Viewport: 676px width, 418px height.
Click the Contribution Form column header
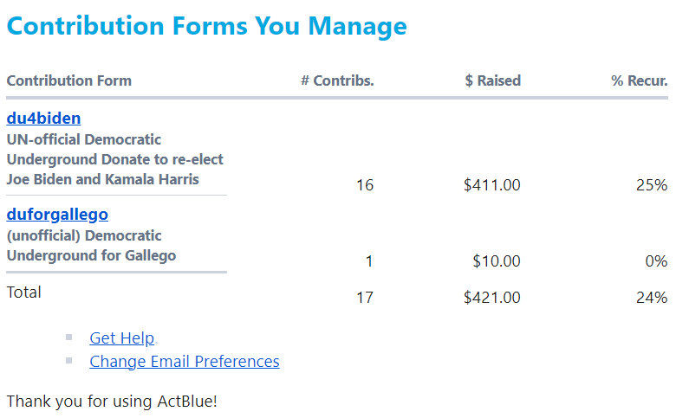(69, 81)
